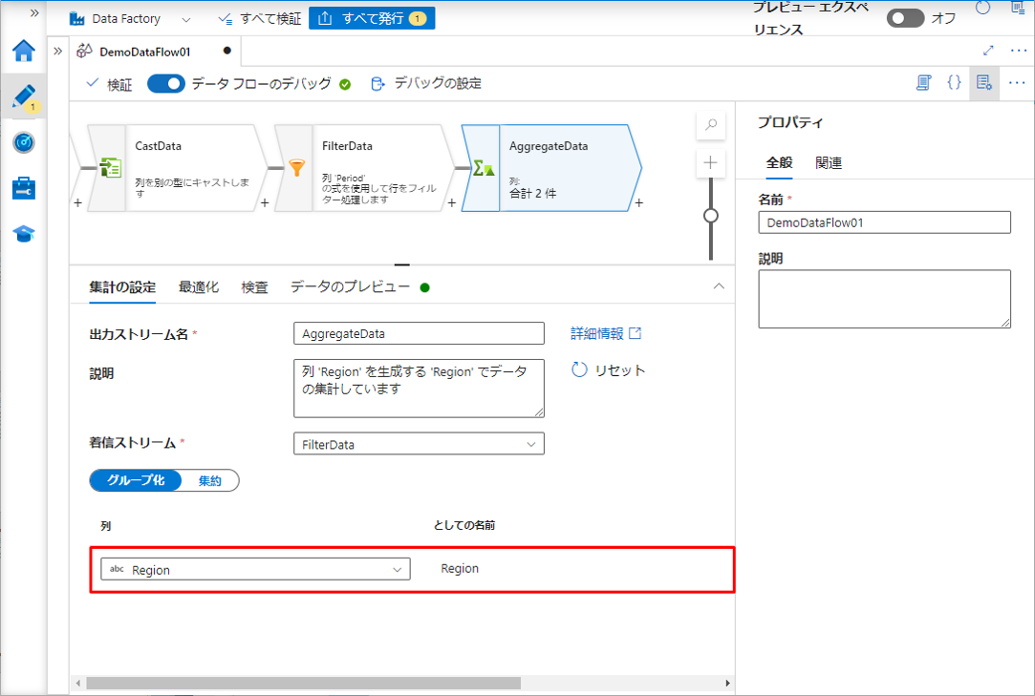
Task: Expand the left navigation sidebar chevrons
Action: click(x=34, y=12)
